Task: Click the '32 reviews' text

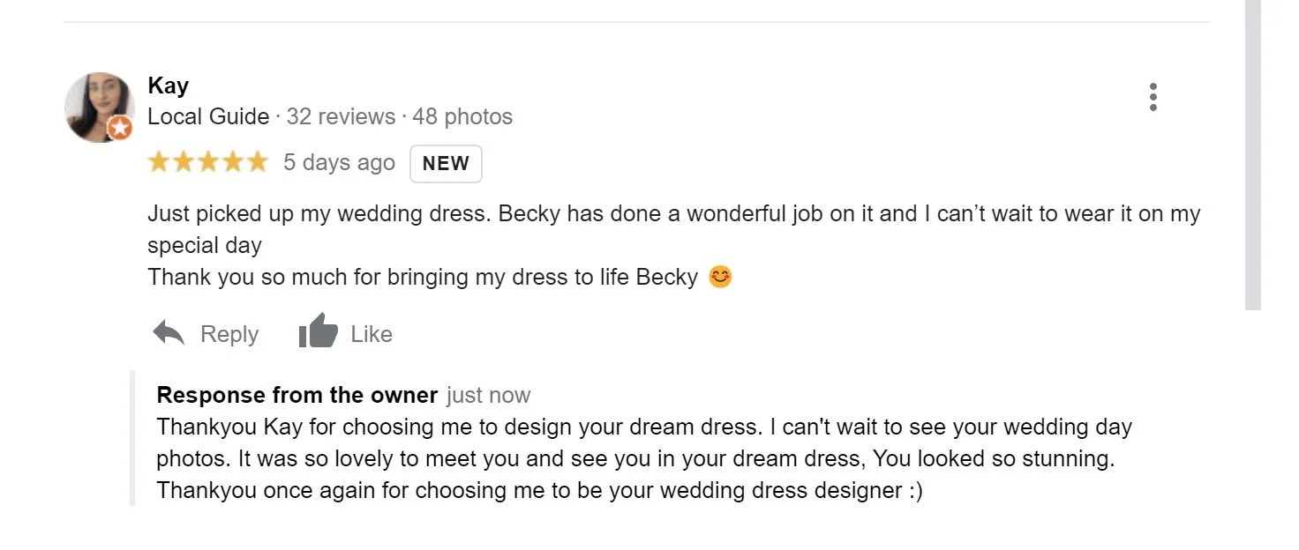Action: click(x=341, y=116)
